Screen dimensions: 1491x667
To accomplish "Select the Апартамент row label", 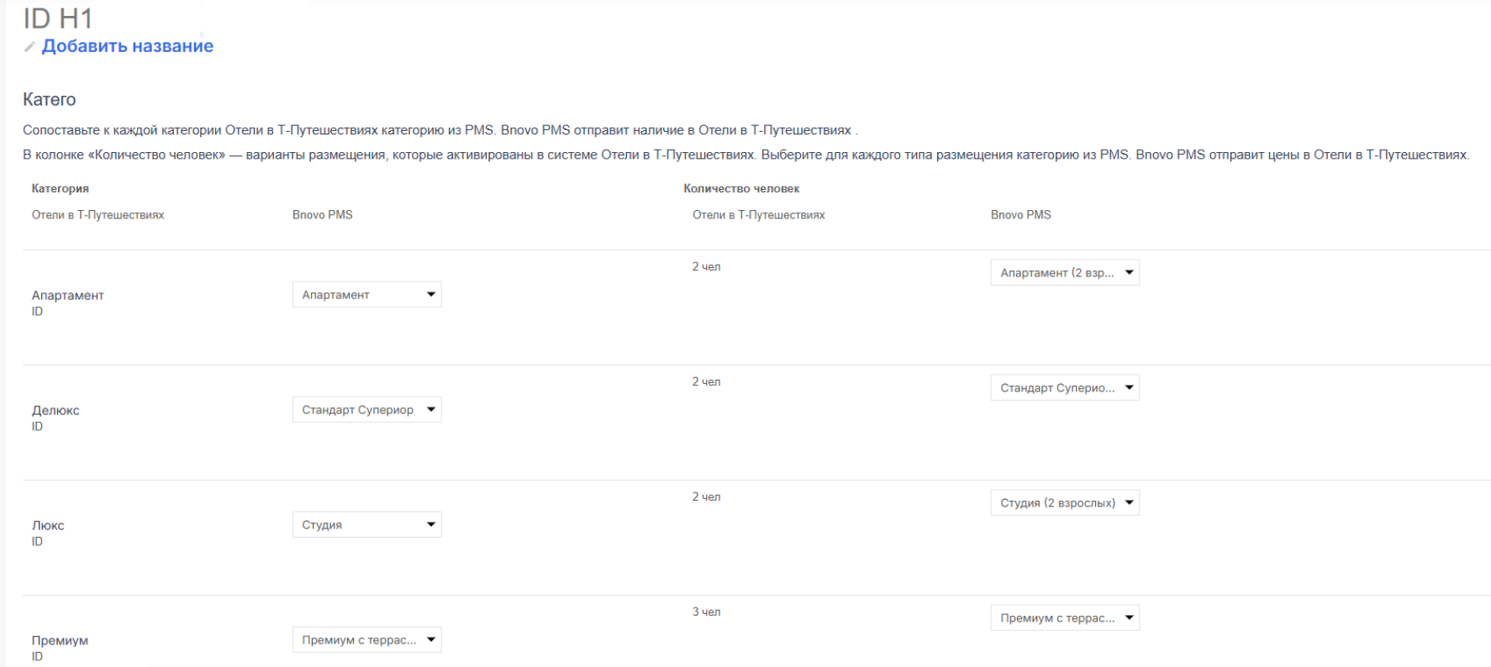I will pyautogui.click(x=68, y=296).
